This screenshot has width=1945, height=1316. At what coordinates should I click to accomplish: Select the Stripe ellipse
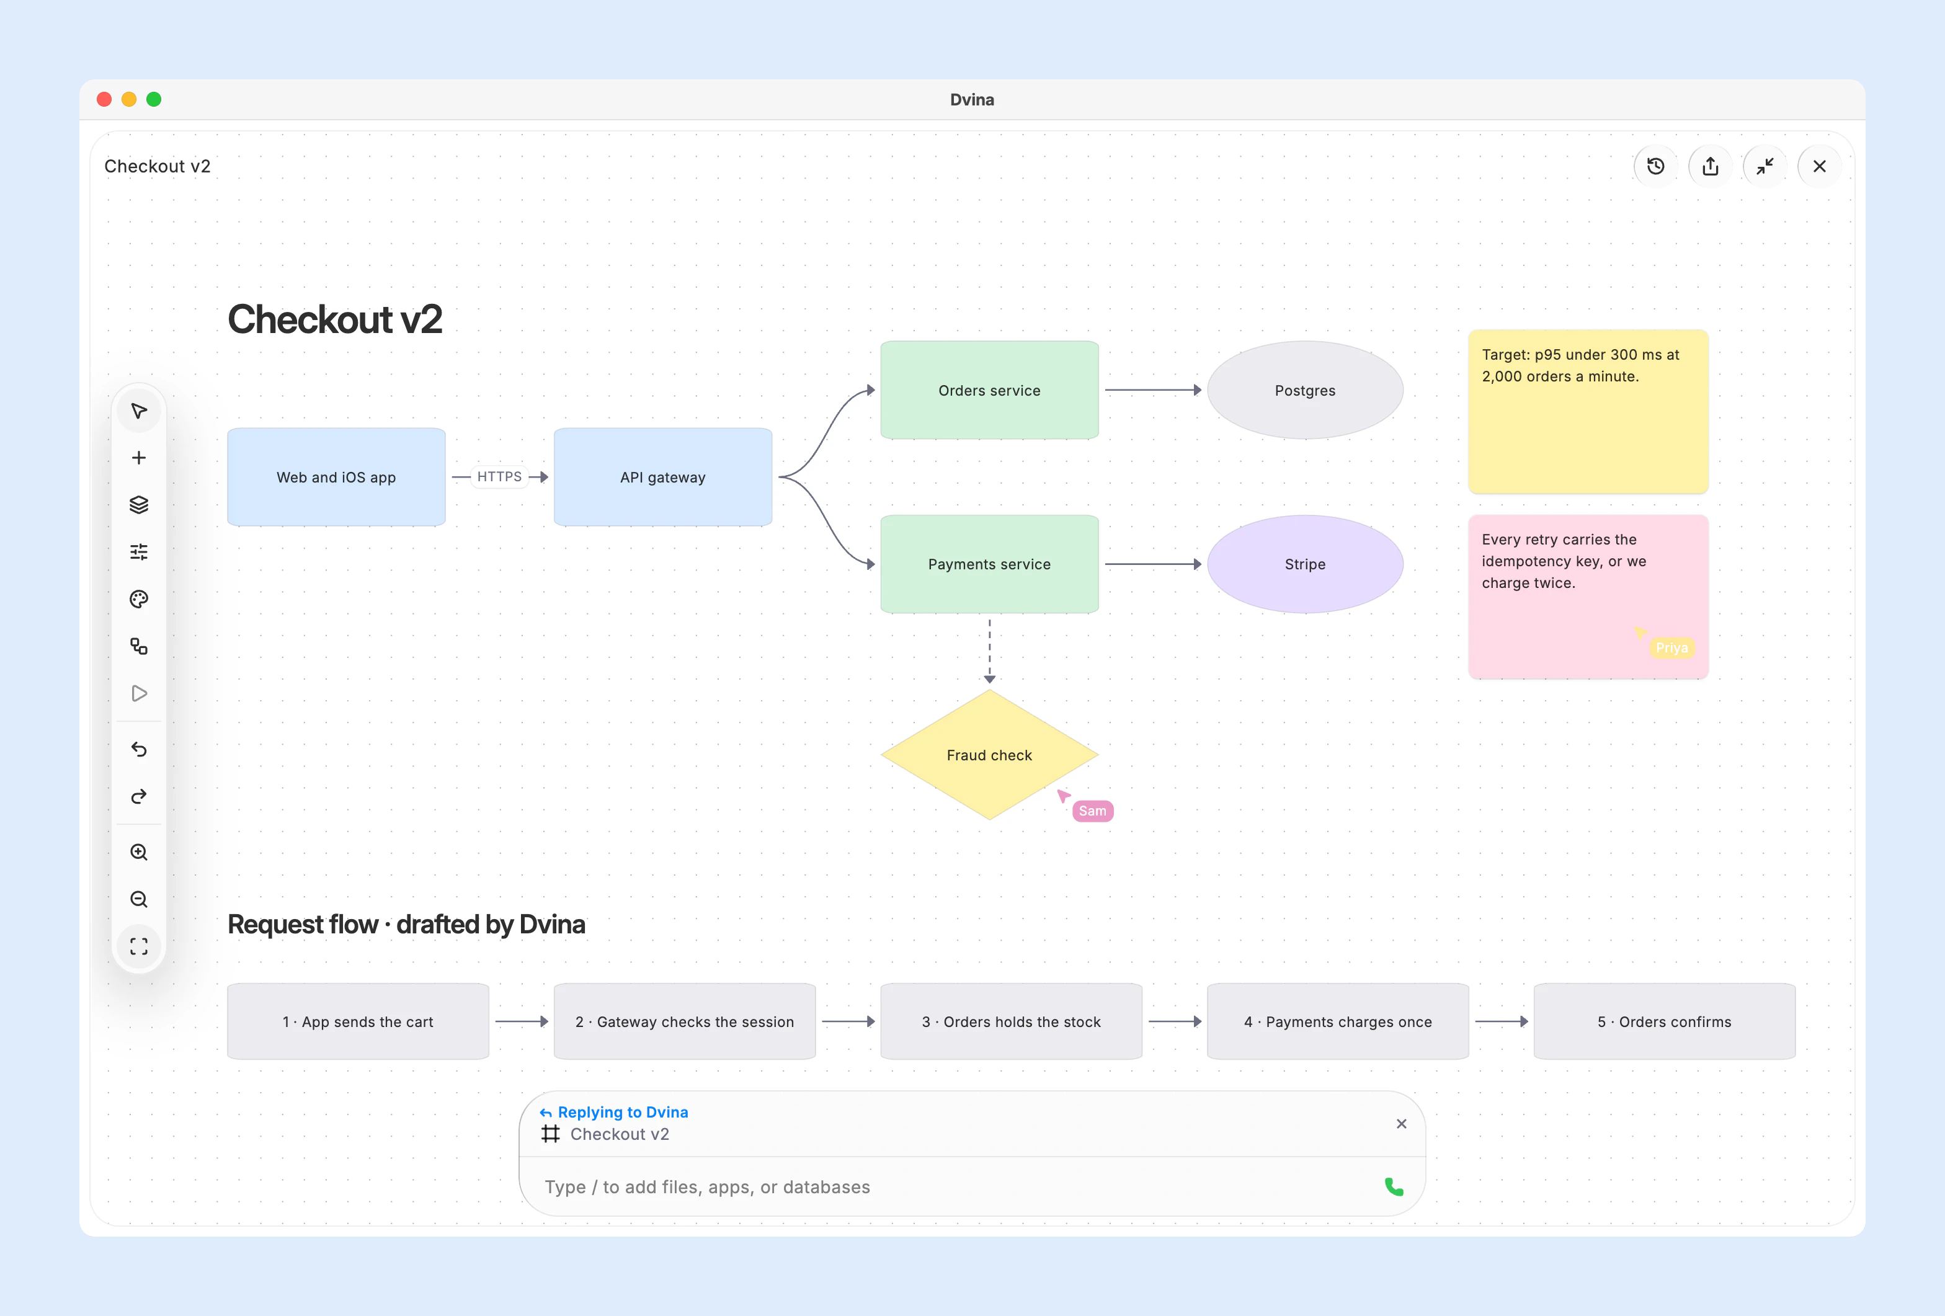click(1305, 564)
